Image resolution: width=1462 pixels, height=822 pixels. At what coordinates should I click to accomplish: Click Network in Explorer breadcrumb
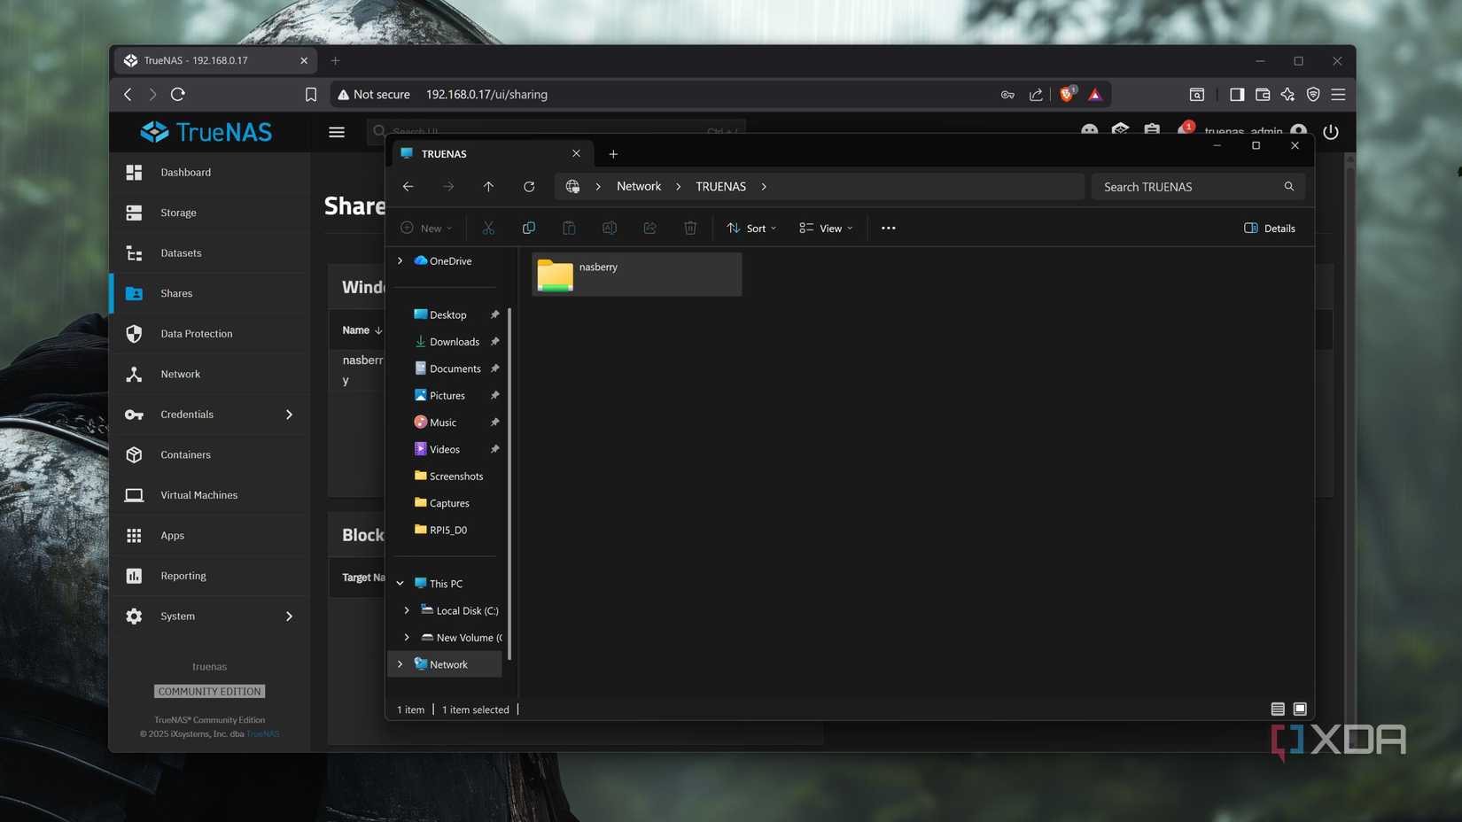639,187
